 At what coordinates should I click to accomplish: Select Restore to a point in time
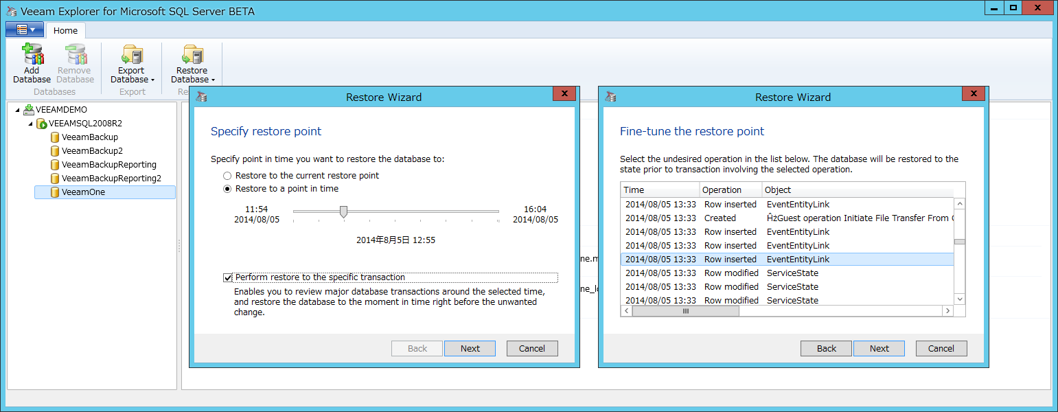pos(228,189)
